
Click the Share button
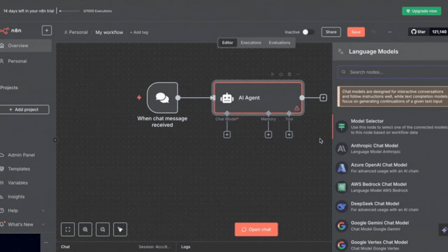[331, 32]
